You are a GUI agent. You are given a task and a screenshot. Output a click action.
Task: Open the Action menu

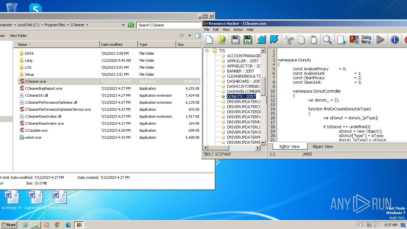tap(238, 30)
